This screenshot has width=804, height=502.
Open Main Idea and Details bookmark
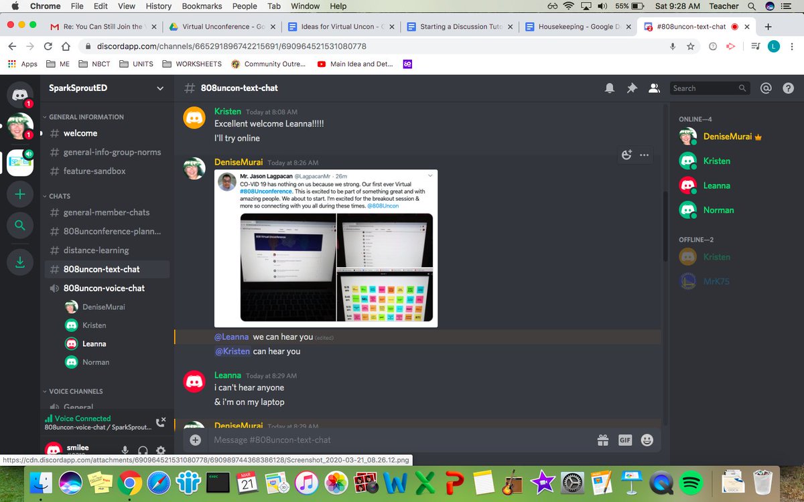coord(354,64)
